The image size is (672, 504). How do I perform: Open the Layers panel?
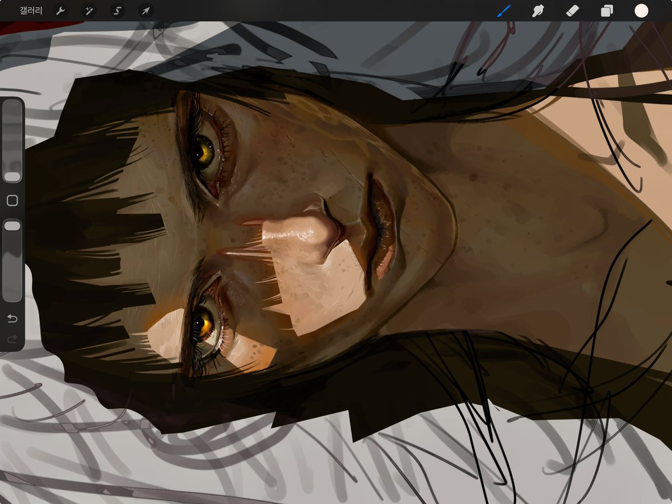(606, 11)
